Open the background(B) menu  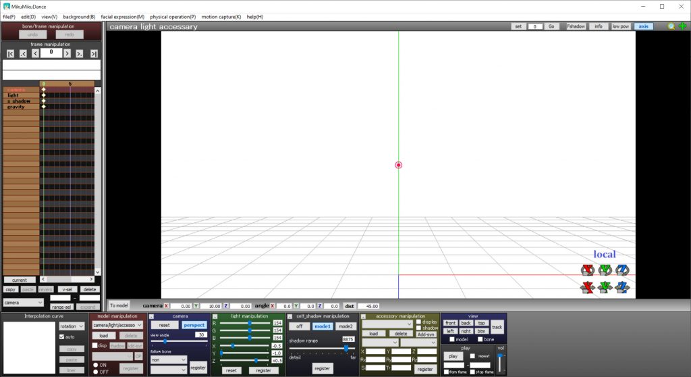[x=79, y=17]
